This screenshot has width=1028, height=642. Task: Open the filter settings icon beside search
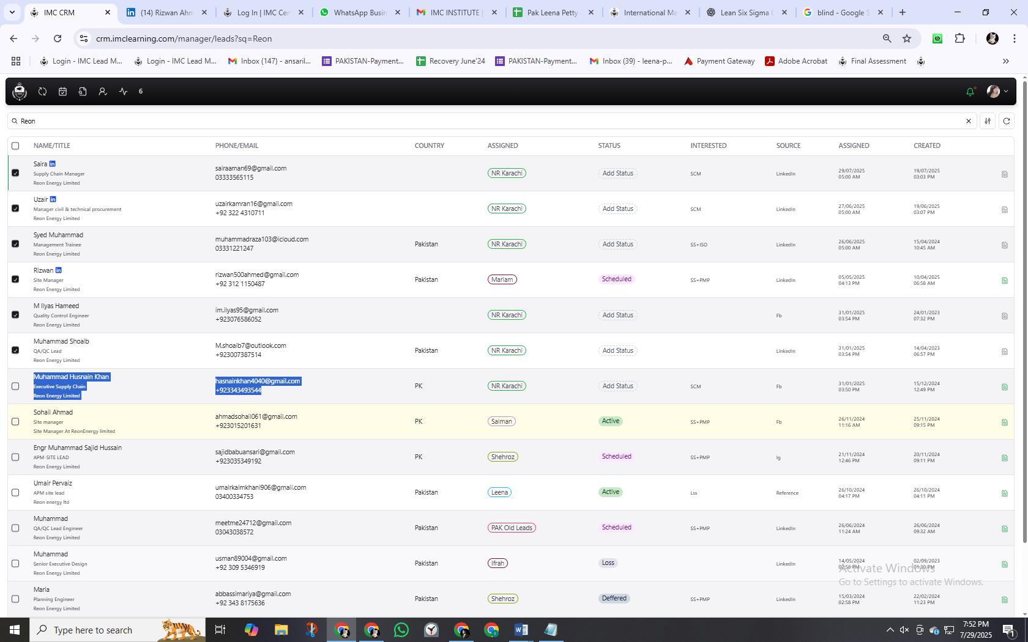click(x=987, y=121)
